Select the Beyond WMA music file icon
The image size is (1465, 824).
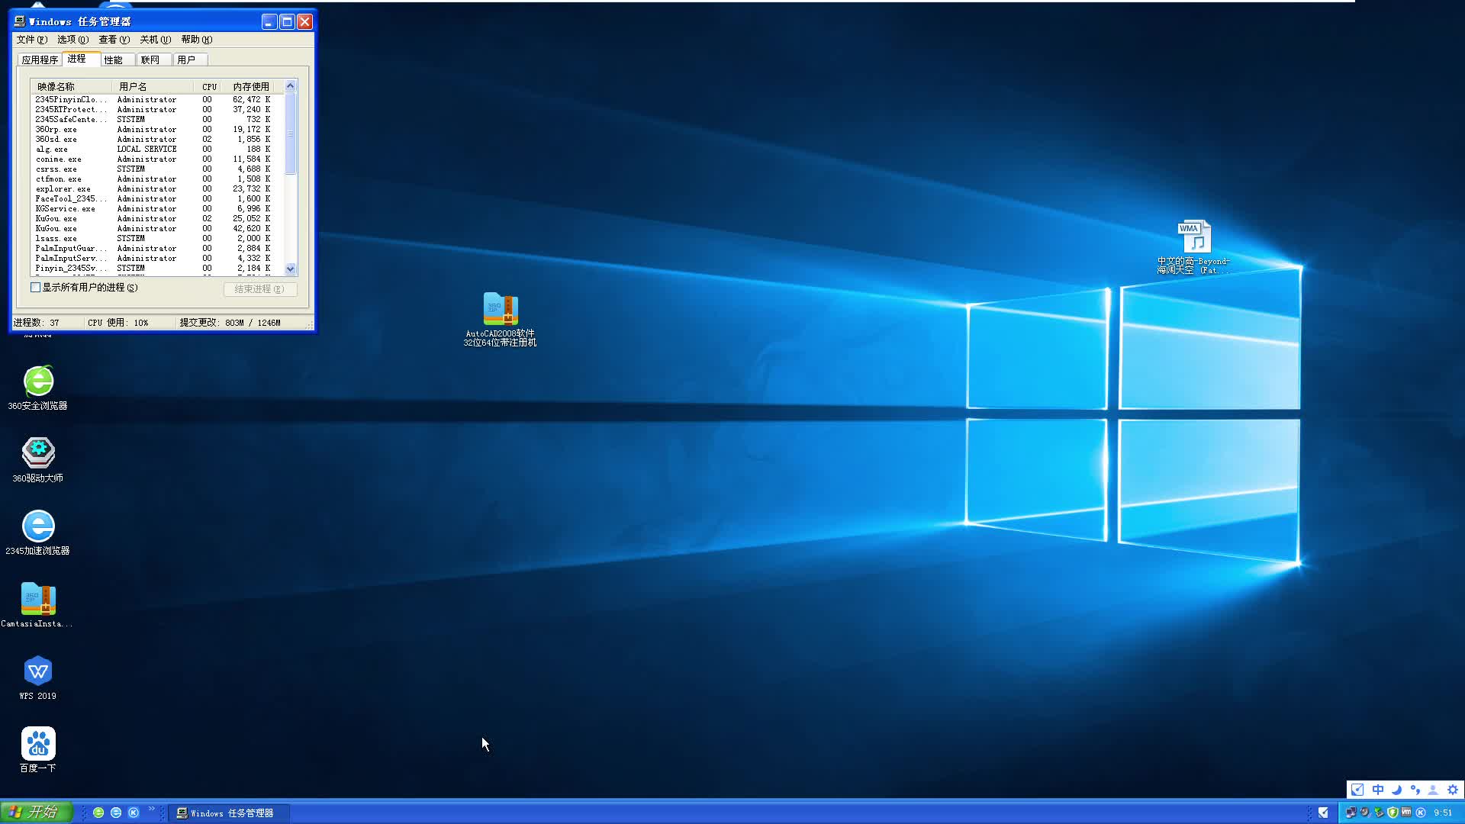[x=1194, y=237]
